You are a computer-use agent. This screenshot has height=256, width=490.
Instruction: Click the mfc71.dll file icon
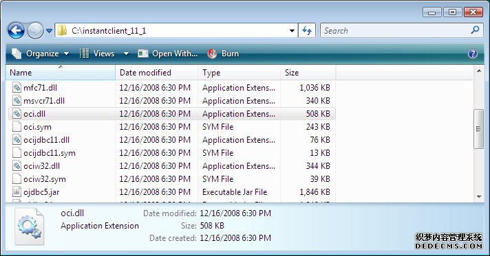coord(17,87)
